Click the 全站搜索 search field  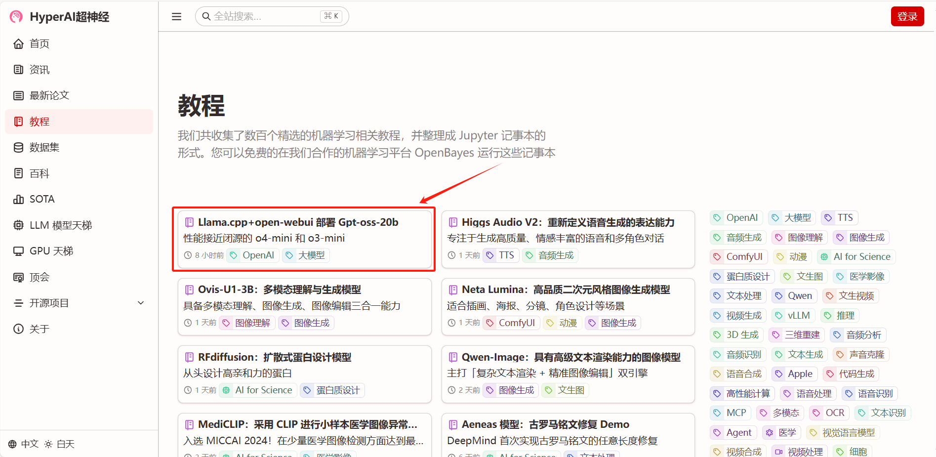(x=264, y=16)
